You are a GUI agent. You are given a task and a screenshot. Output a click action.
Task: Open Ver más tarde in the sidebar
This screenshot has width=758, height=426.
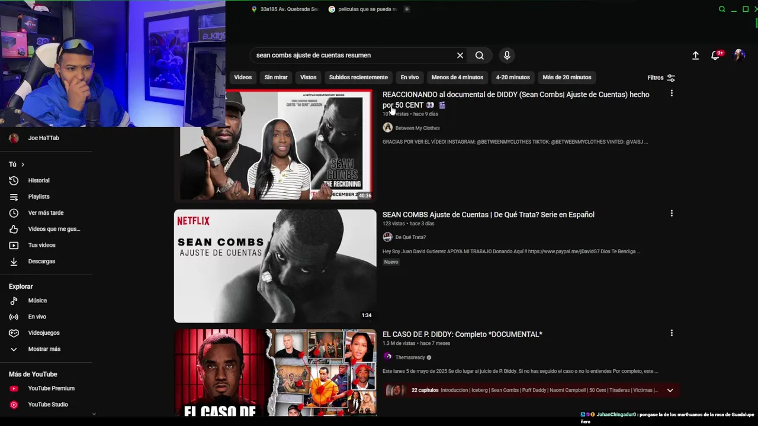[x=46, y=212]
